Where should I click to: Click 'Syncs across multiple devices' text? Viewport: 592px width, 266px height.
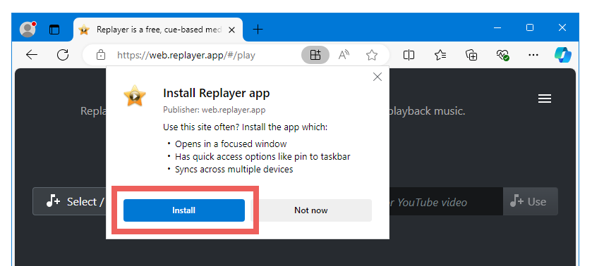(x=234, y=169)
